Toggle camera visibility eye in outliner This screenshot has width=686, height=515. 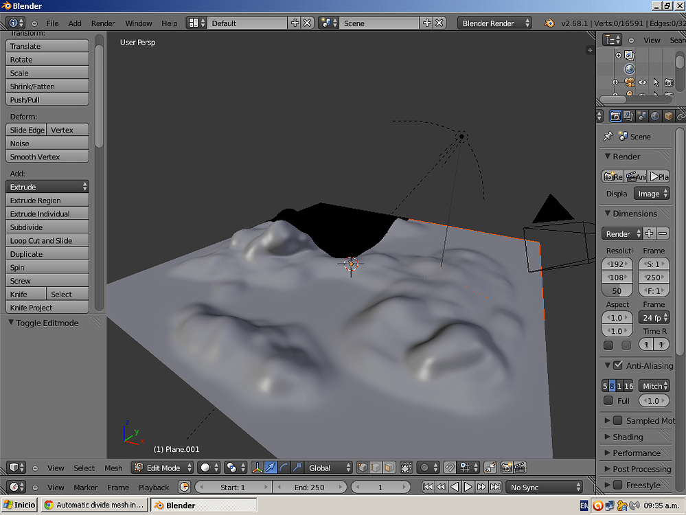point(642,82)
